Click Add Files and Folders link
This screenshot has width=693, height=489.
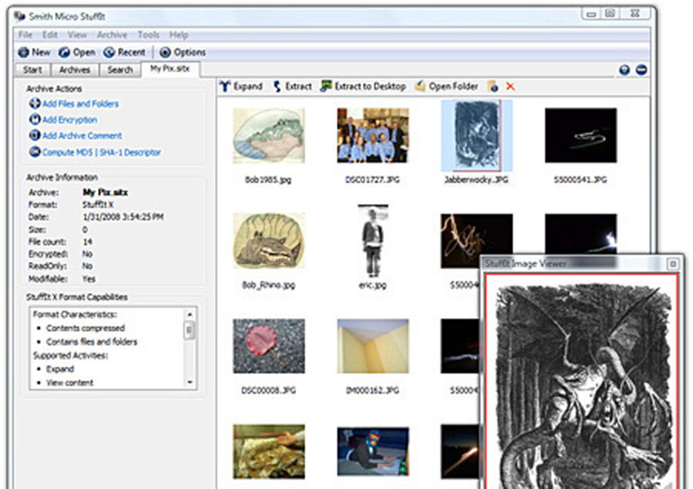pos(80,104)
